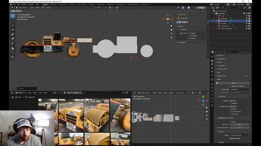261x146 pixels.
Task: Hide Cylinder object via its eye icon
Action: pos(247,24)
